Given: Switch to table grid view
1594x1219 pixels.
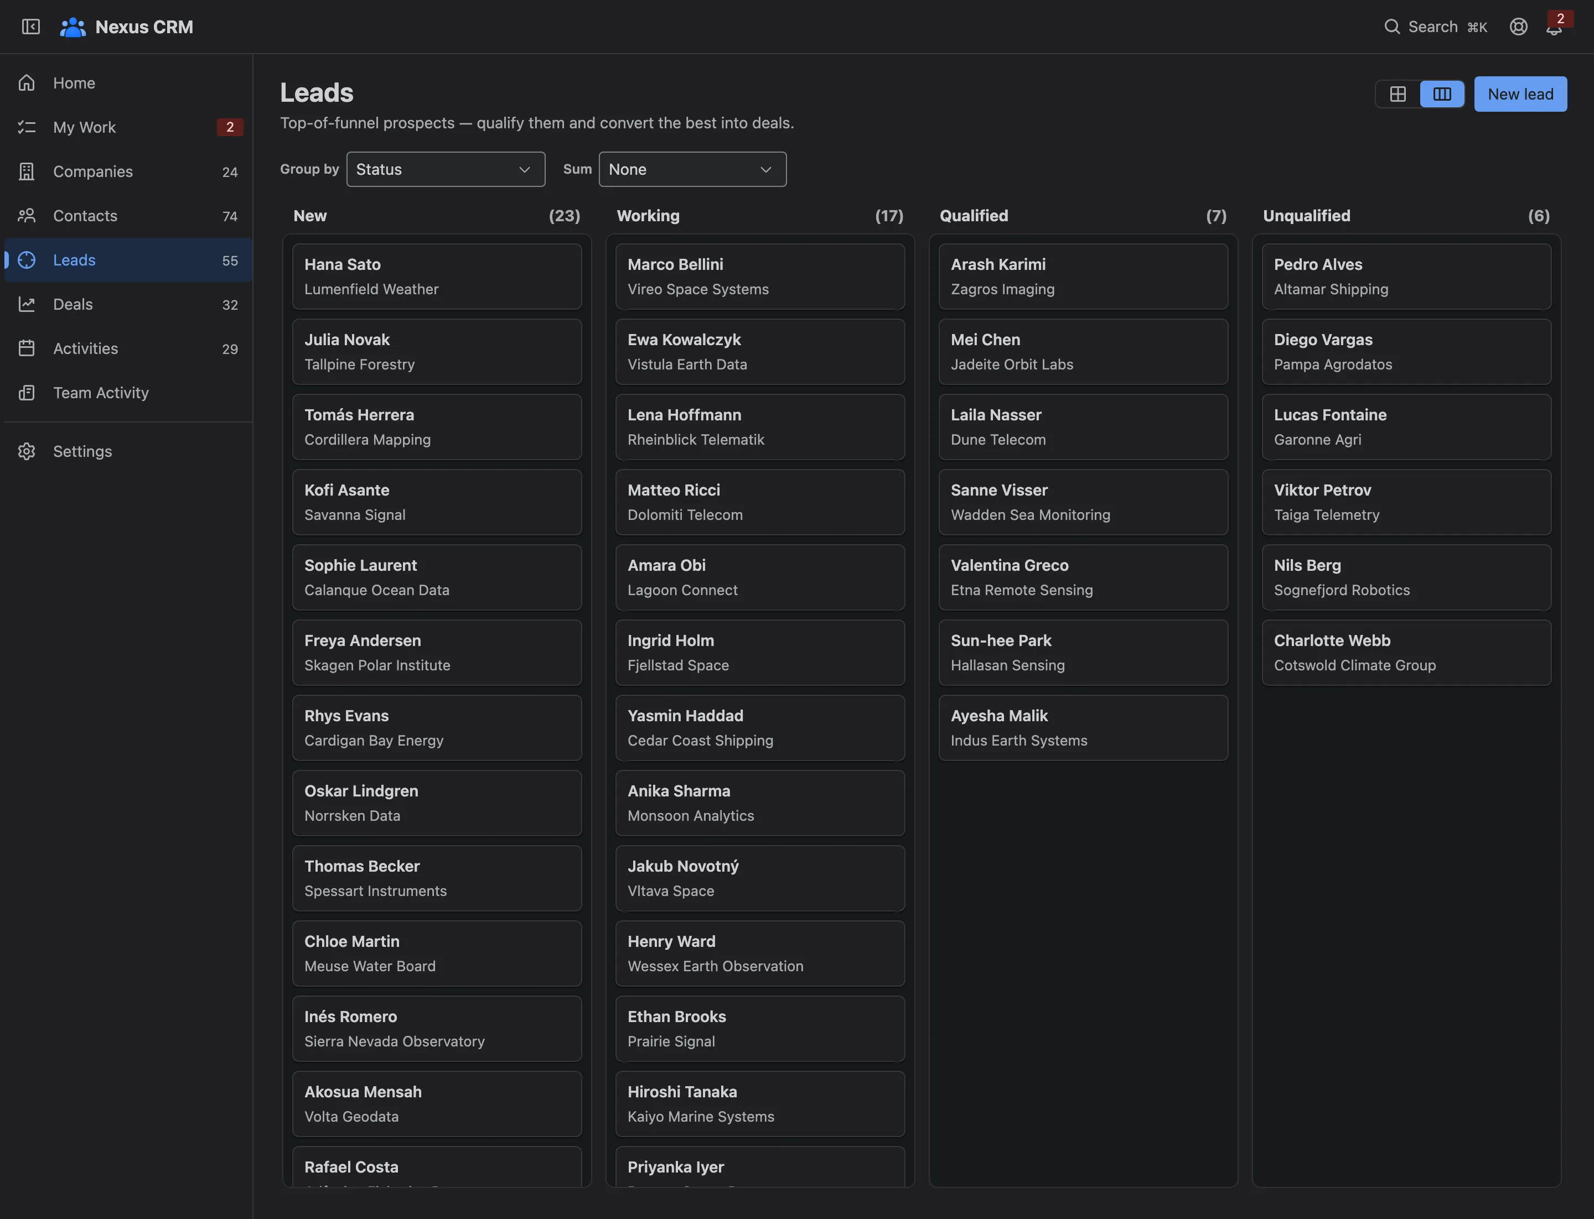Looking at the screenshot, I should [x=1398, y=93].
